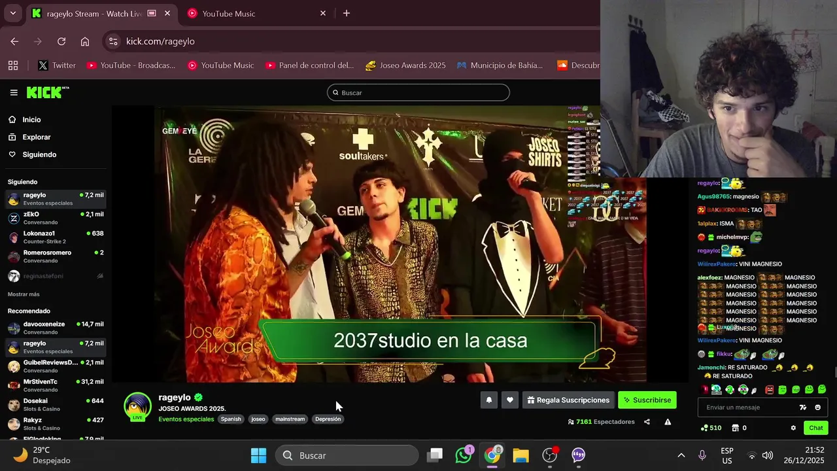837x471 pixels.
Task: Select zEkO channel in Siguiendo list
Action: click(55, 218)
